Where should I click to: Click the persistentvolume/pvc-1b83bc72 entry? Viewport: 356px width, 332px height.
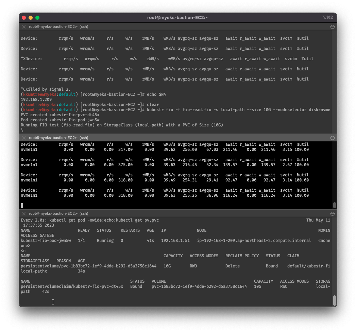pos(88,266)
